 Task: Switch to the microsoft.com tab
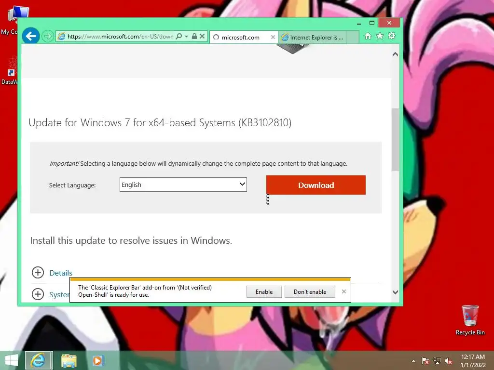(241, 38)
